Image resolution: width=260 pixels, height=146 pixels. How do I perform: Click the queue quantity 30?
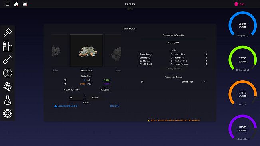coord(142,82)
